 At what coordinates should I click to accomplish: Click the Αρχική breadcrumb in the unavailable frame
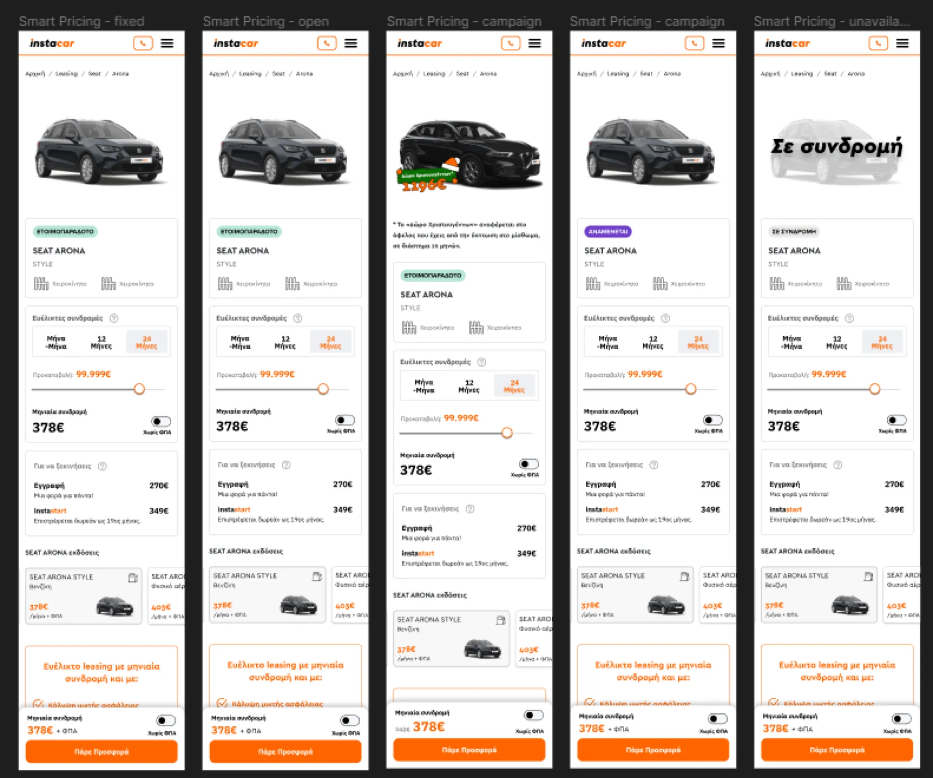pos(770,74)
